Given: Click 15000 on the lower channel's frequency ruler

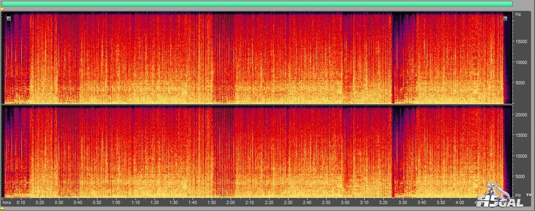Looking at the screenshot, I should pyautogui.click(x=521, y=135).
